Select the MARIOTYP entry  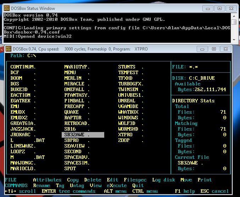pos(77,67)
